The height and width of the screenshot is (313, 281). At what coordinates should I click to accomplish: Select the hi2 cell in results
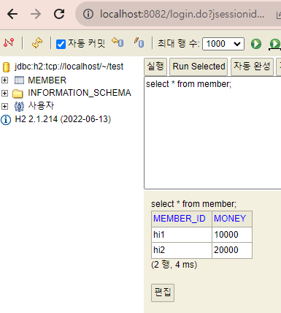click(182, 250)
